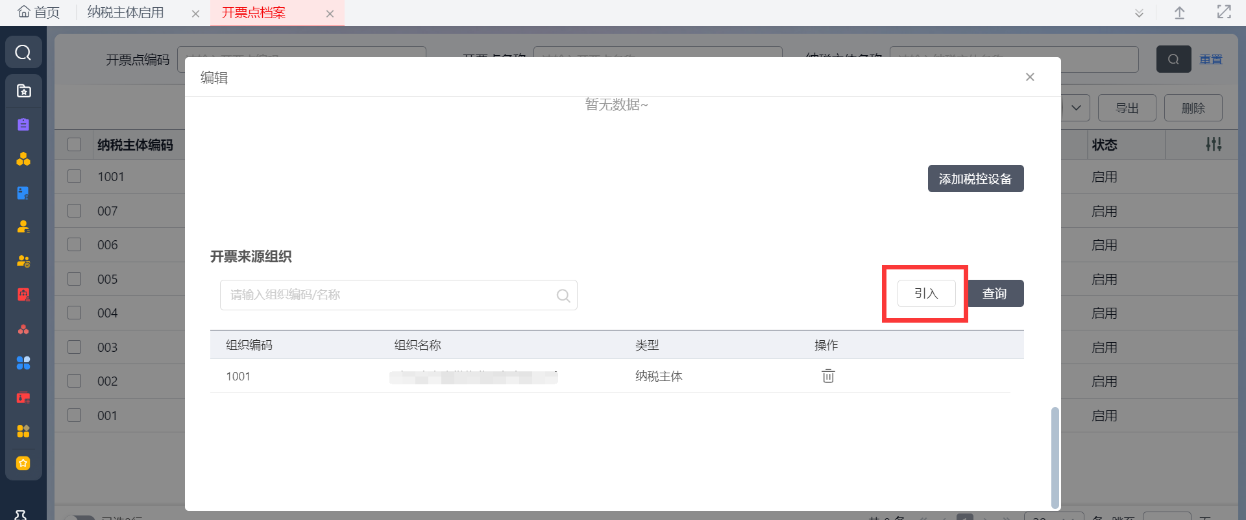The height and width of the screenshot is (520, 1246).
Task: Open the purple clipboard icon in the sidebar
Action: click(x=23, y=125)
